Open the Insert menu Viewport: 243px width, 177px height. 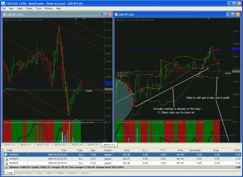click(20, 9)
